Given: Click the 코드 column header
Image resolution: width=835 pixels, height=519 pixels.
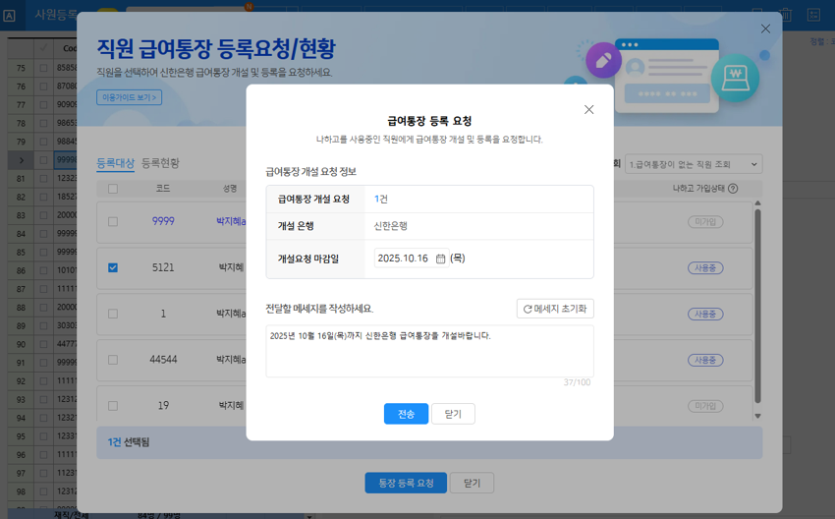Looking at the screenshot, I should (x=163, y=189).
